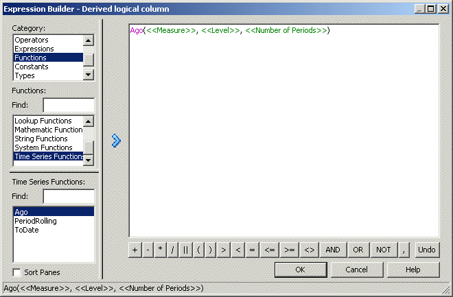Select Operators category
The image size is (453, 297).
pos(48,40)
